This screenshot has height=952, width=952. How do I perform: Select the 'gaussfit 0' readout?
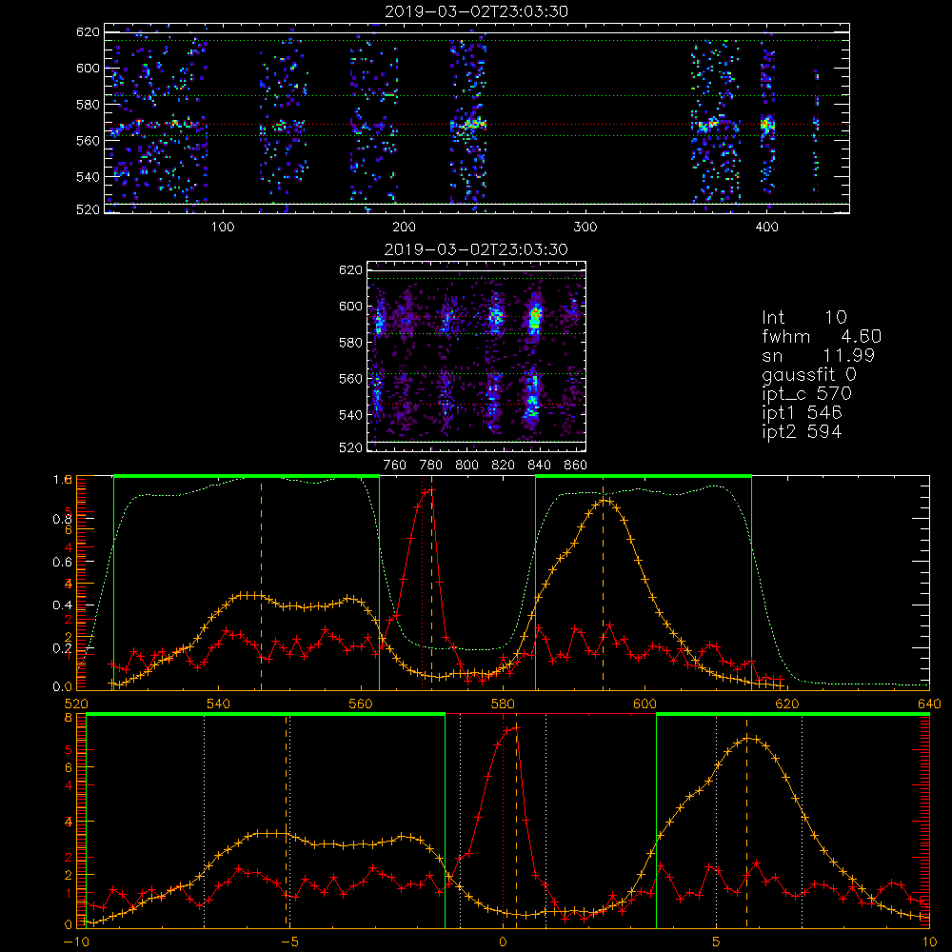point(809,374)
